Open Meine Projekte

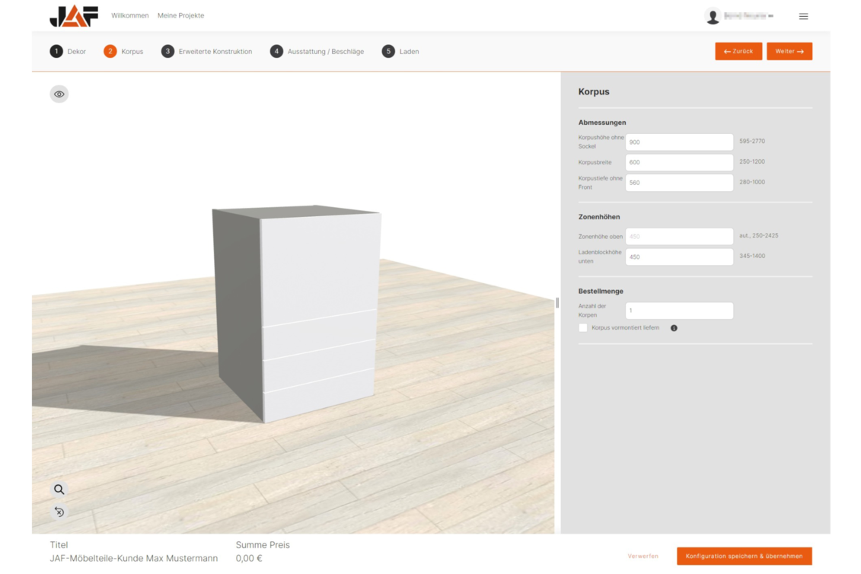click(181, 16)
